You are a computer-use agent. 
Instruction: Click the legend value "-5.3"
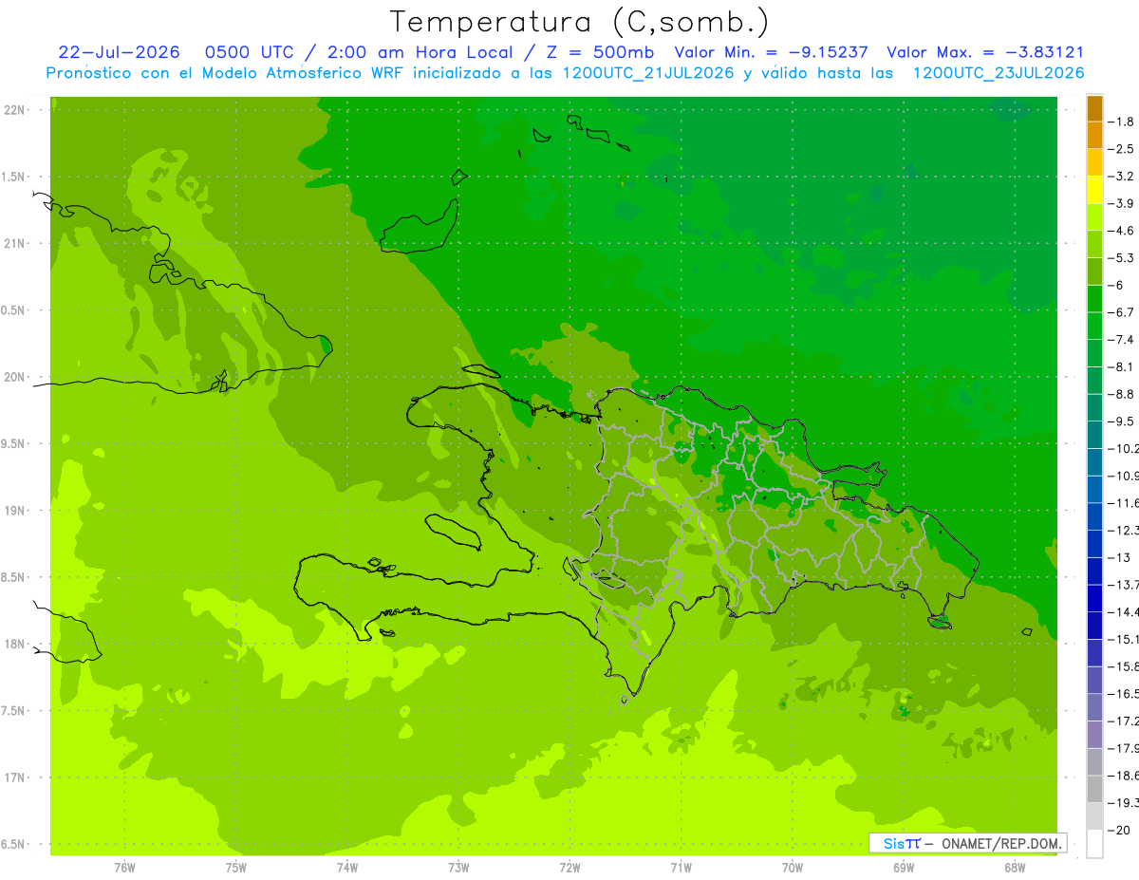(1121, 257)
